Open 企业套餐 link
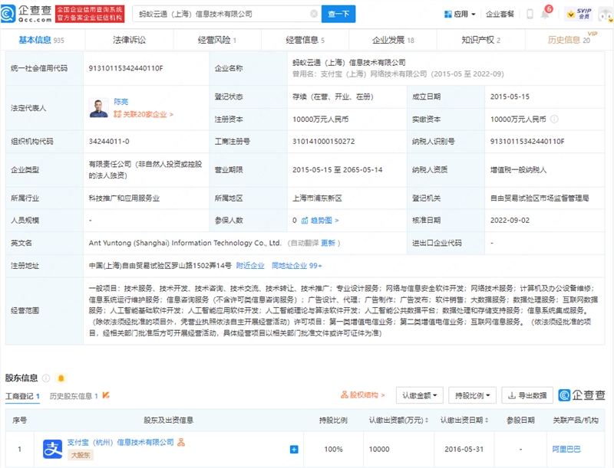This screenshot has height=468, width=614. 500,14
